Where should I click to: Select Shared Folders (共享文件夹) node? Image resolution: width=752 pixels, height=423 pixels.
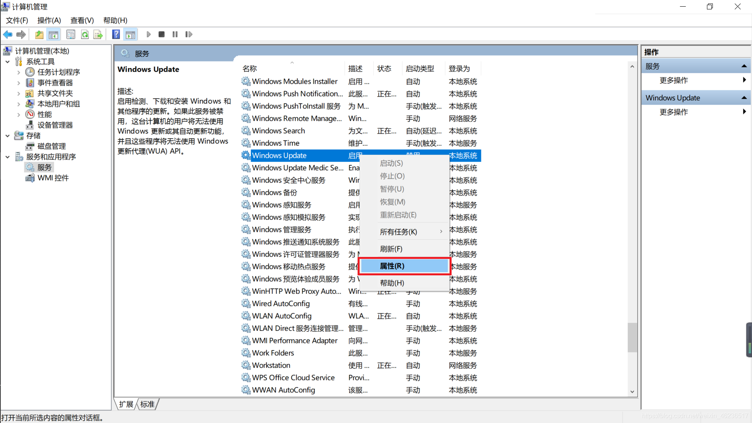55,93
